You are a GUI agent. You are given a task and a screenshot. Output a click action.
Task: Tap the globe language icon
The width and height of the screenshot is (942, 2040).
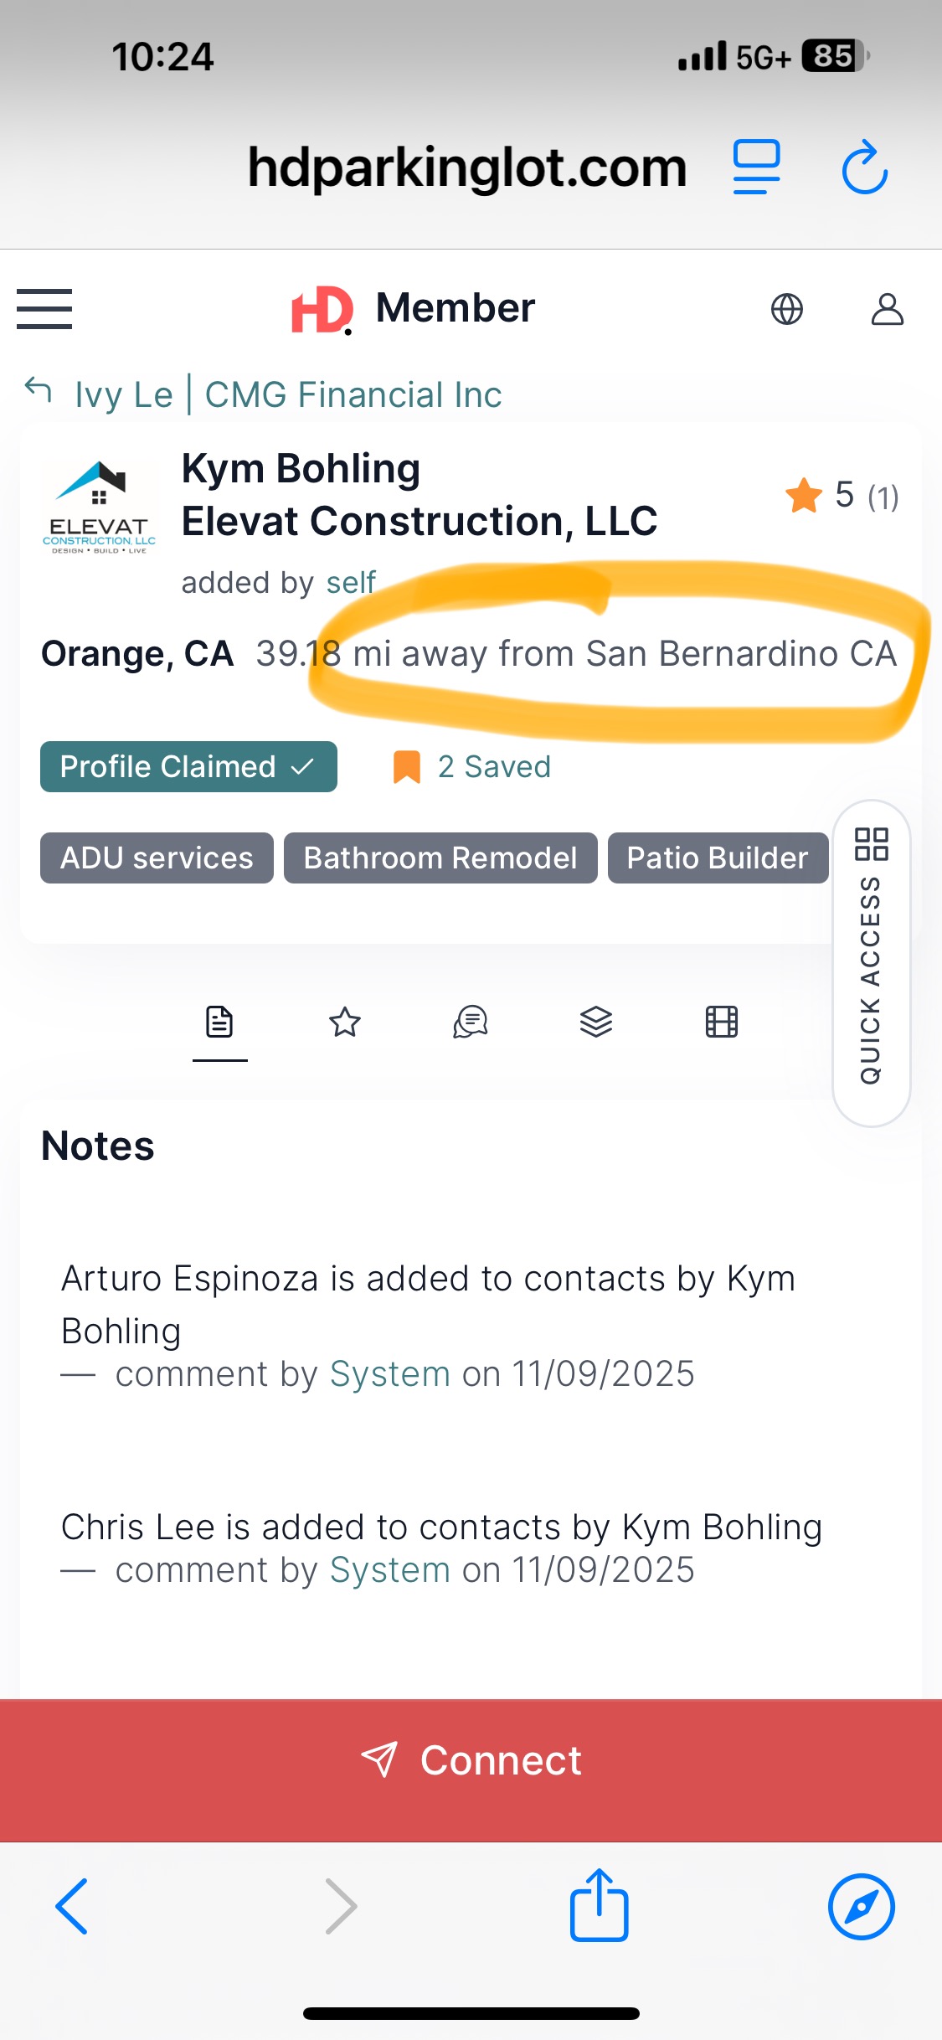coord(786,309)
